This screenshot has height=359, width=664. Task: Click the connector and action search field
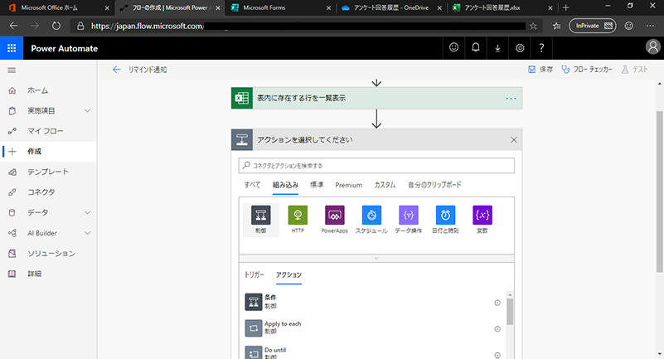pyautogui.click(x=377, y=166)
